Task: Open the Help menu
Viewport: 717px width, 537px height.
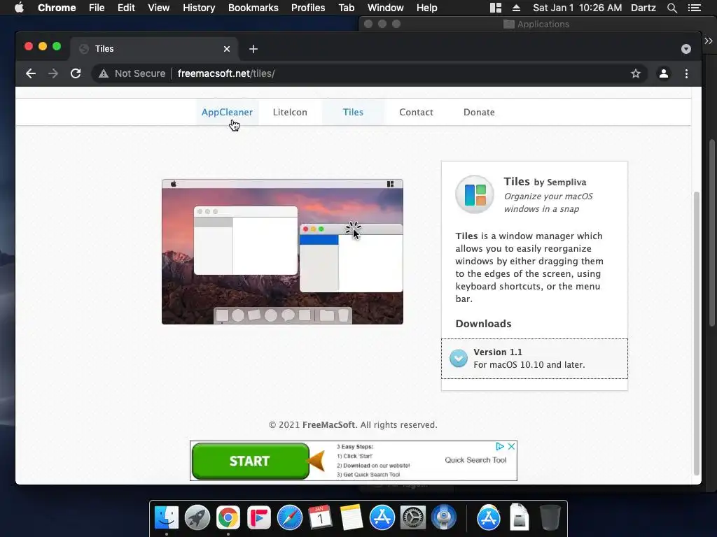Action: click(x=426, y=8)
